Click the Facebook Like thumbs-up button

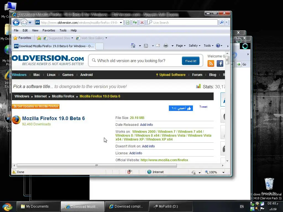coord(181,108)
